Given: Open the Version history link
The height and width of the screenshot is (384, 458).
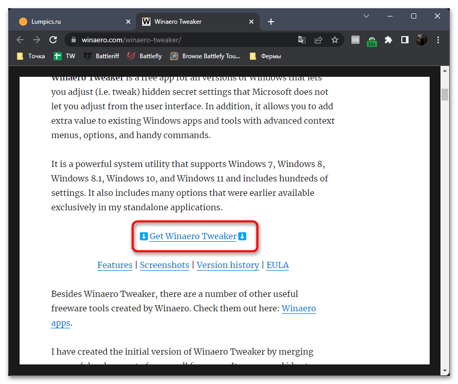Looking at the screenshot, I should [x=228, y=265].
